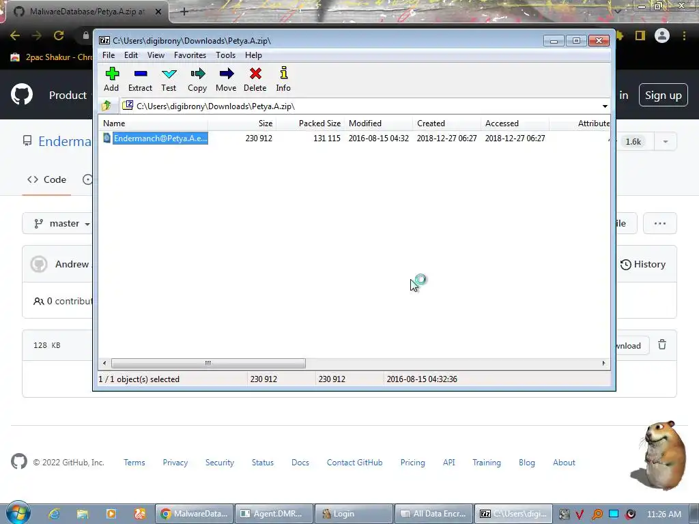Click the Product nav item
Screen dimensions: 699x524
[68, 95]
